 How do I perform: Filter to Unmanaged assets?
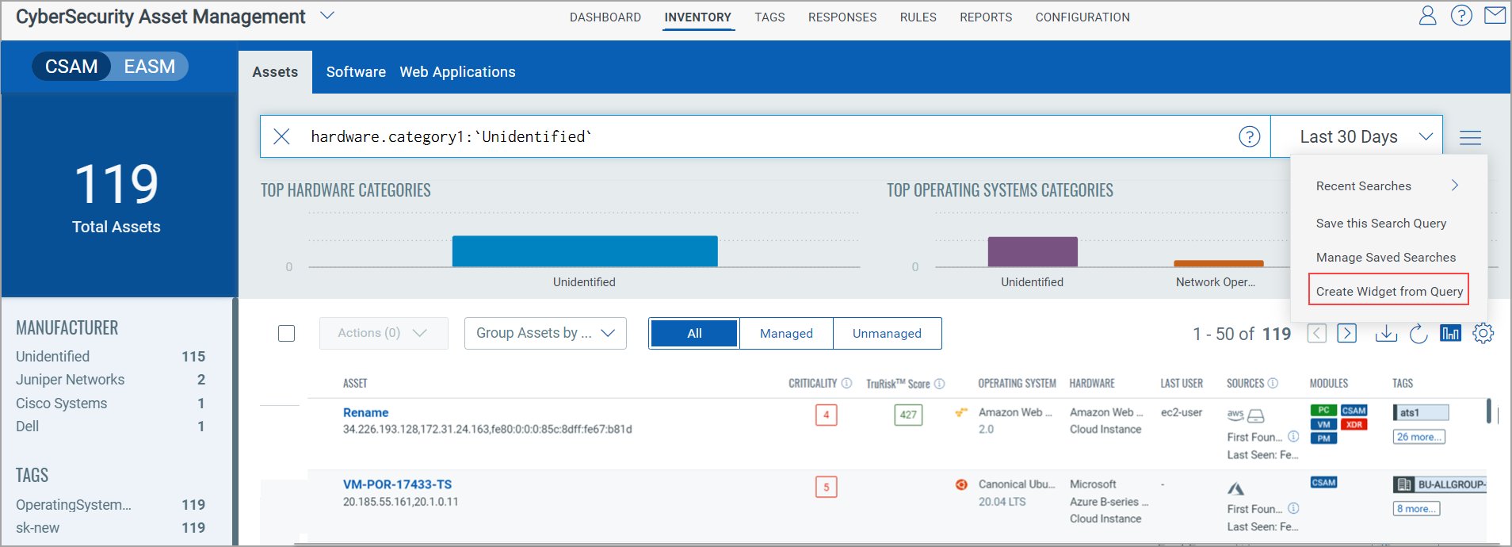887,333
